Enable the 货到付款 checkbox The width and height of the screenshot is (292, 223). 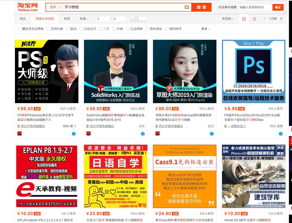48,29
